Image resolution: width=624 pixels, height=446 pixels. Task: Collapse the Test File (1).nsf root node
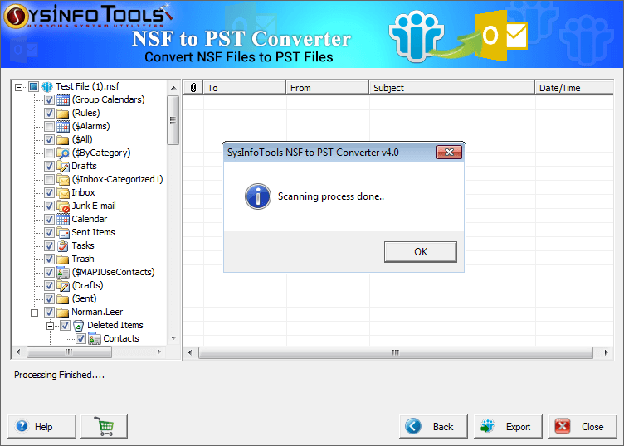19,87
